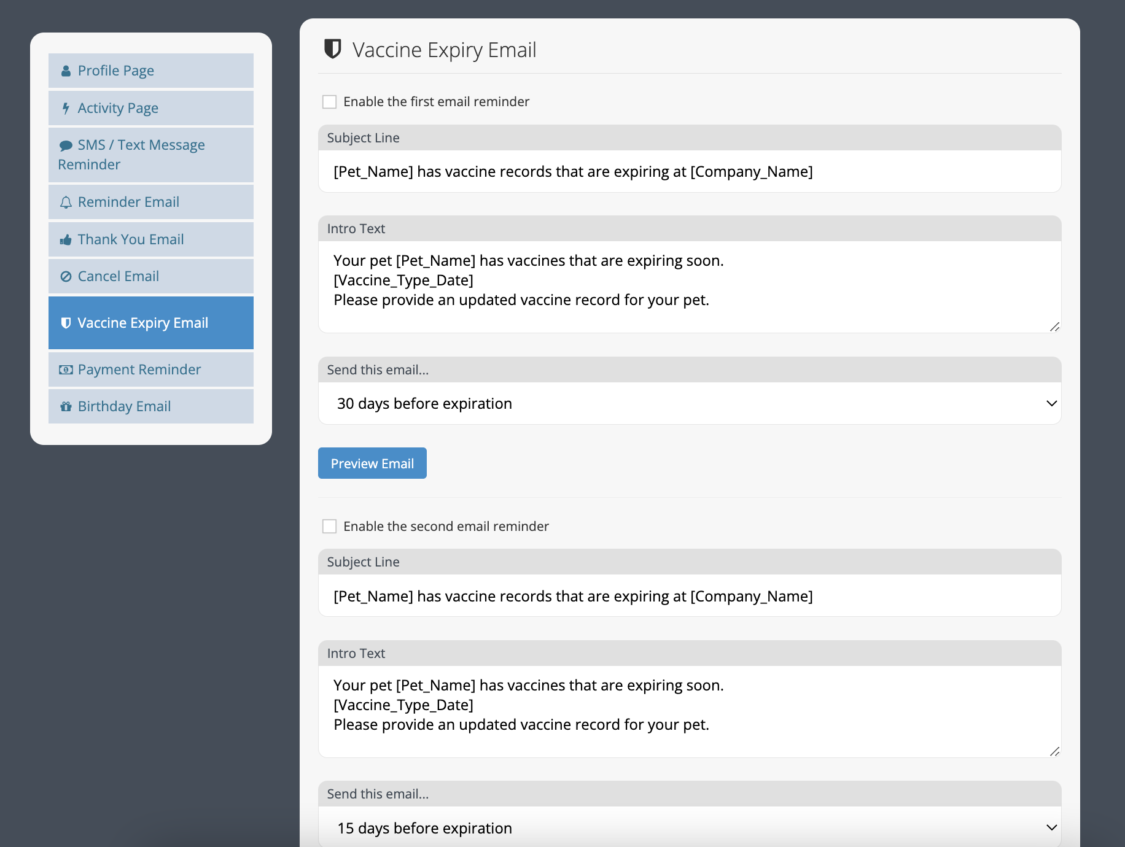Click the first reminder Subject Line field
This screenshot has height=847, width=1125.
tap(690, 171)
